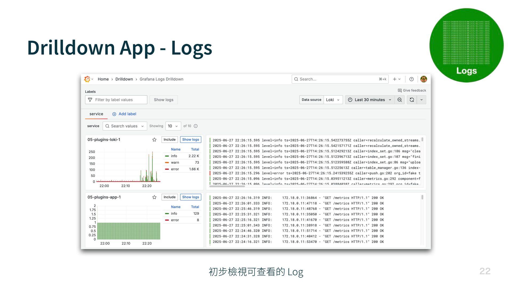Click the user avatar icon
Screen dimensions: 512x288
tap(423, 79)
